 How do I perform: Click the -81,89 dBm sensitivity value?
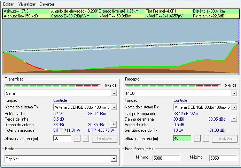(218, 130)
